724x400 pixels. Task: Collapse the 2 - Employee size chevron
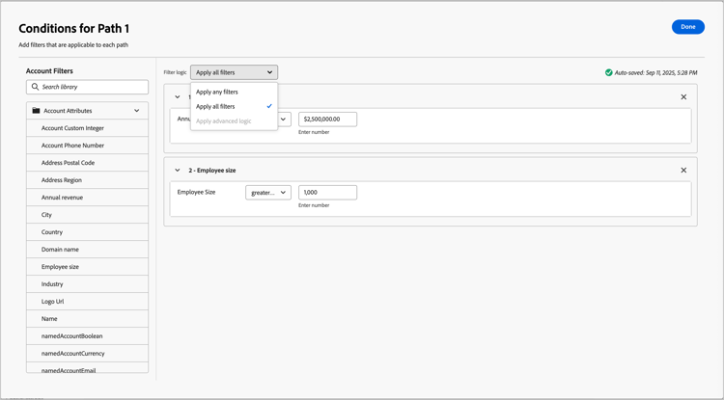178,170
